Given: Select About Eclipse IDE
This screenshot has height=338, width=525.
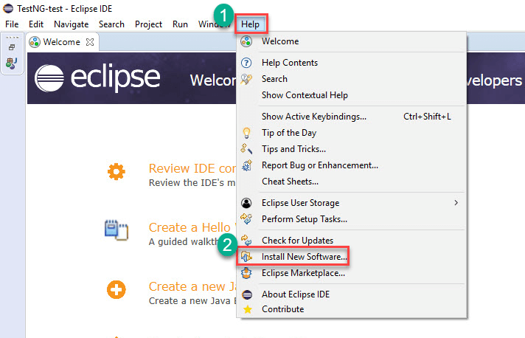Looking at the screenshot, I should 295,294.
